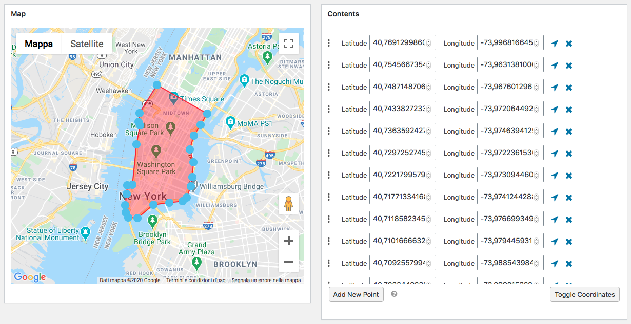631x324 pixels.
Task: Click locate arrow for latitude 40,709255799 row
Action: (554, 264)
